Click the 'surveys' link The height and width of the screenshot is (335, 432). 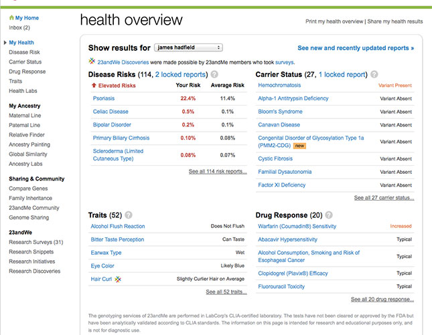pyautogui.click(x=285, y=62)
